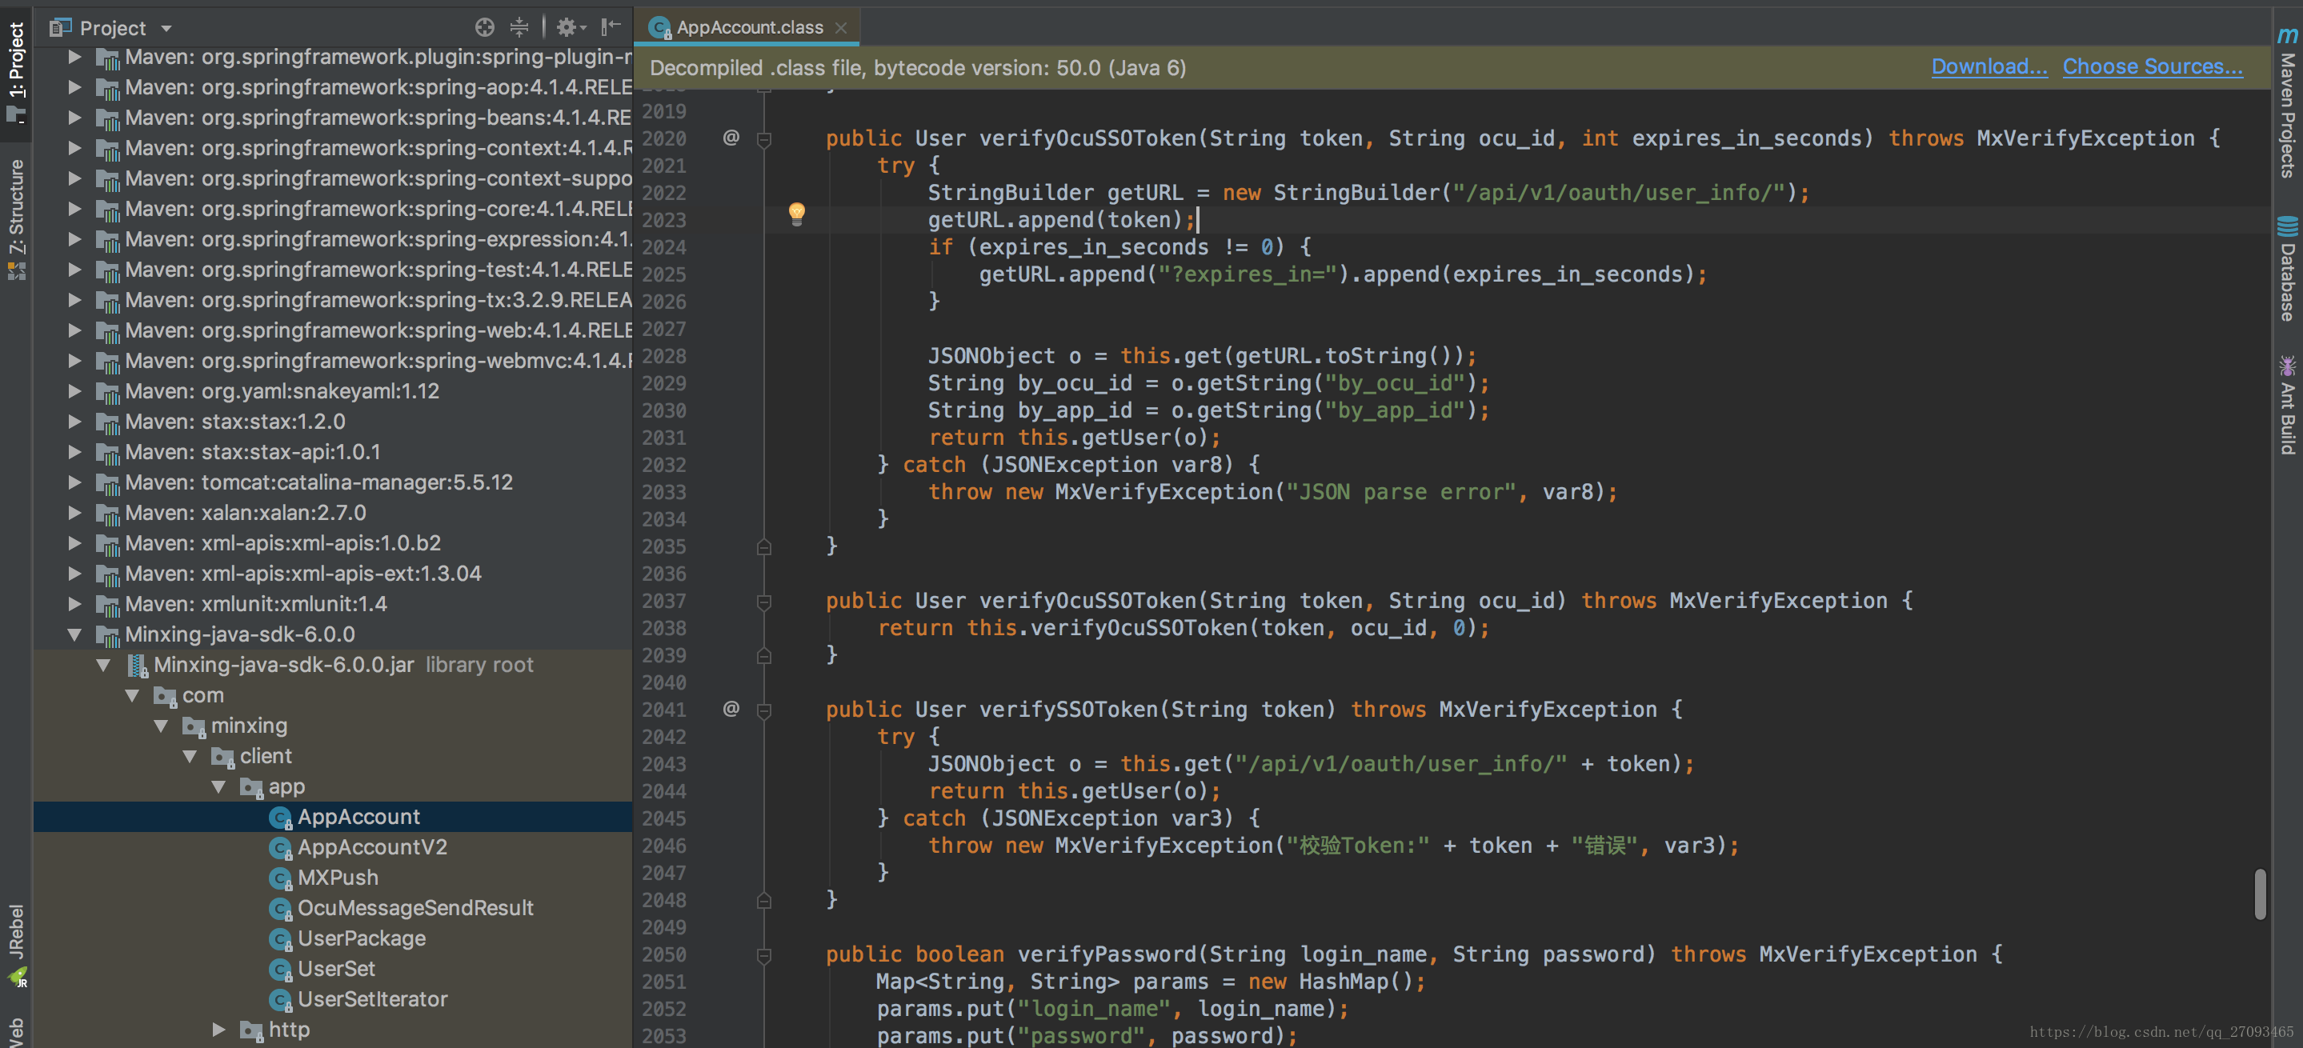Image resolution: width=2303 pixels, height=1048 pixels.
Task: Click the Choose Sources... link
Action: [x=2152, y=67]
